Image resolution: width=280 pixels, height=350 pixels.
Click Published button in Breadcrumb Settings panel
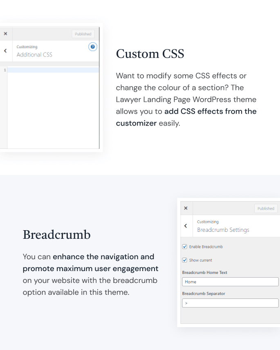(266, 209)
